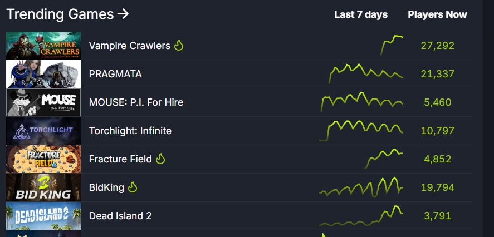Image resolution: width=494 pixels, height=237 pixels.
Task: Select the MOUSE: P.I. For Hire thumbnail
Action: (x=43, y=102)
